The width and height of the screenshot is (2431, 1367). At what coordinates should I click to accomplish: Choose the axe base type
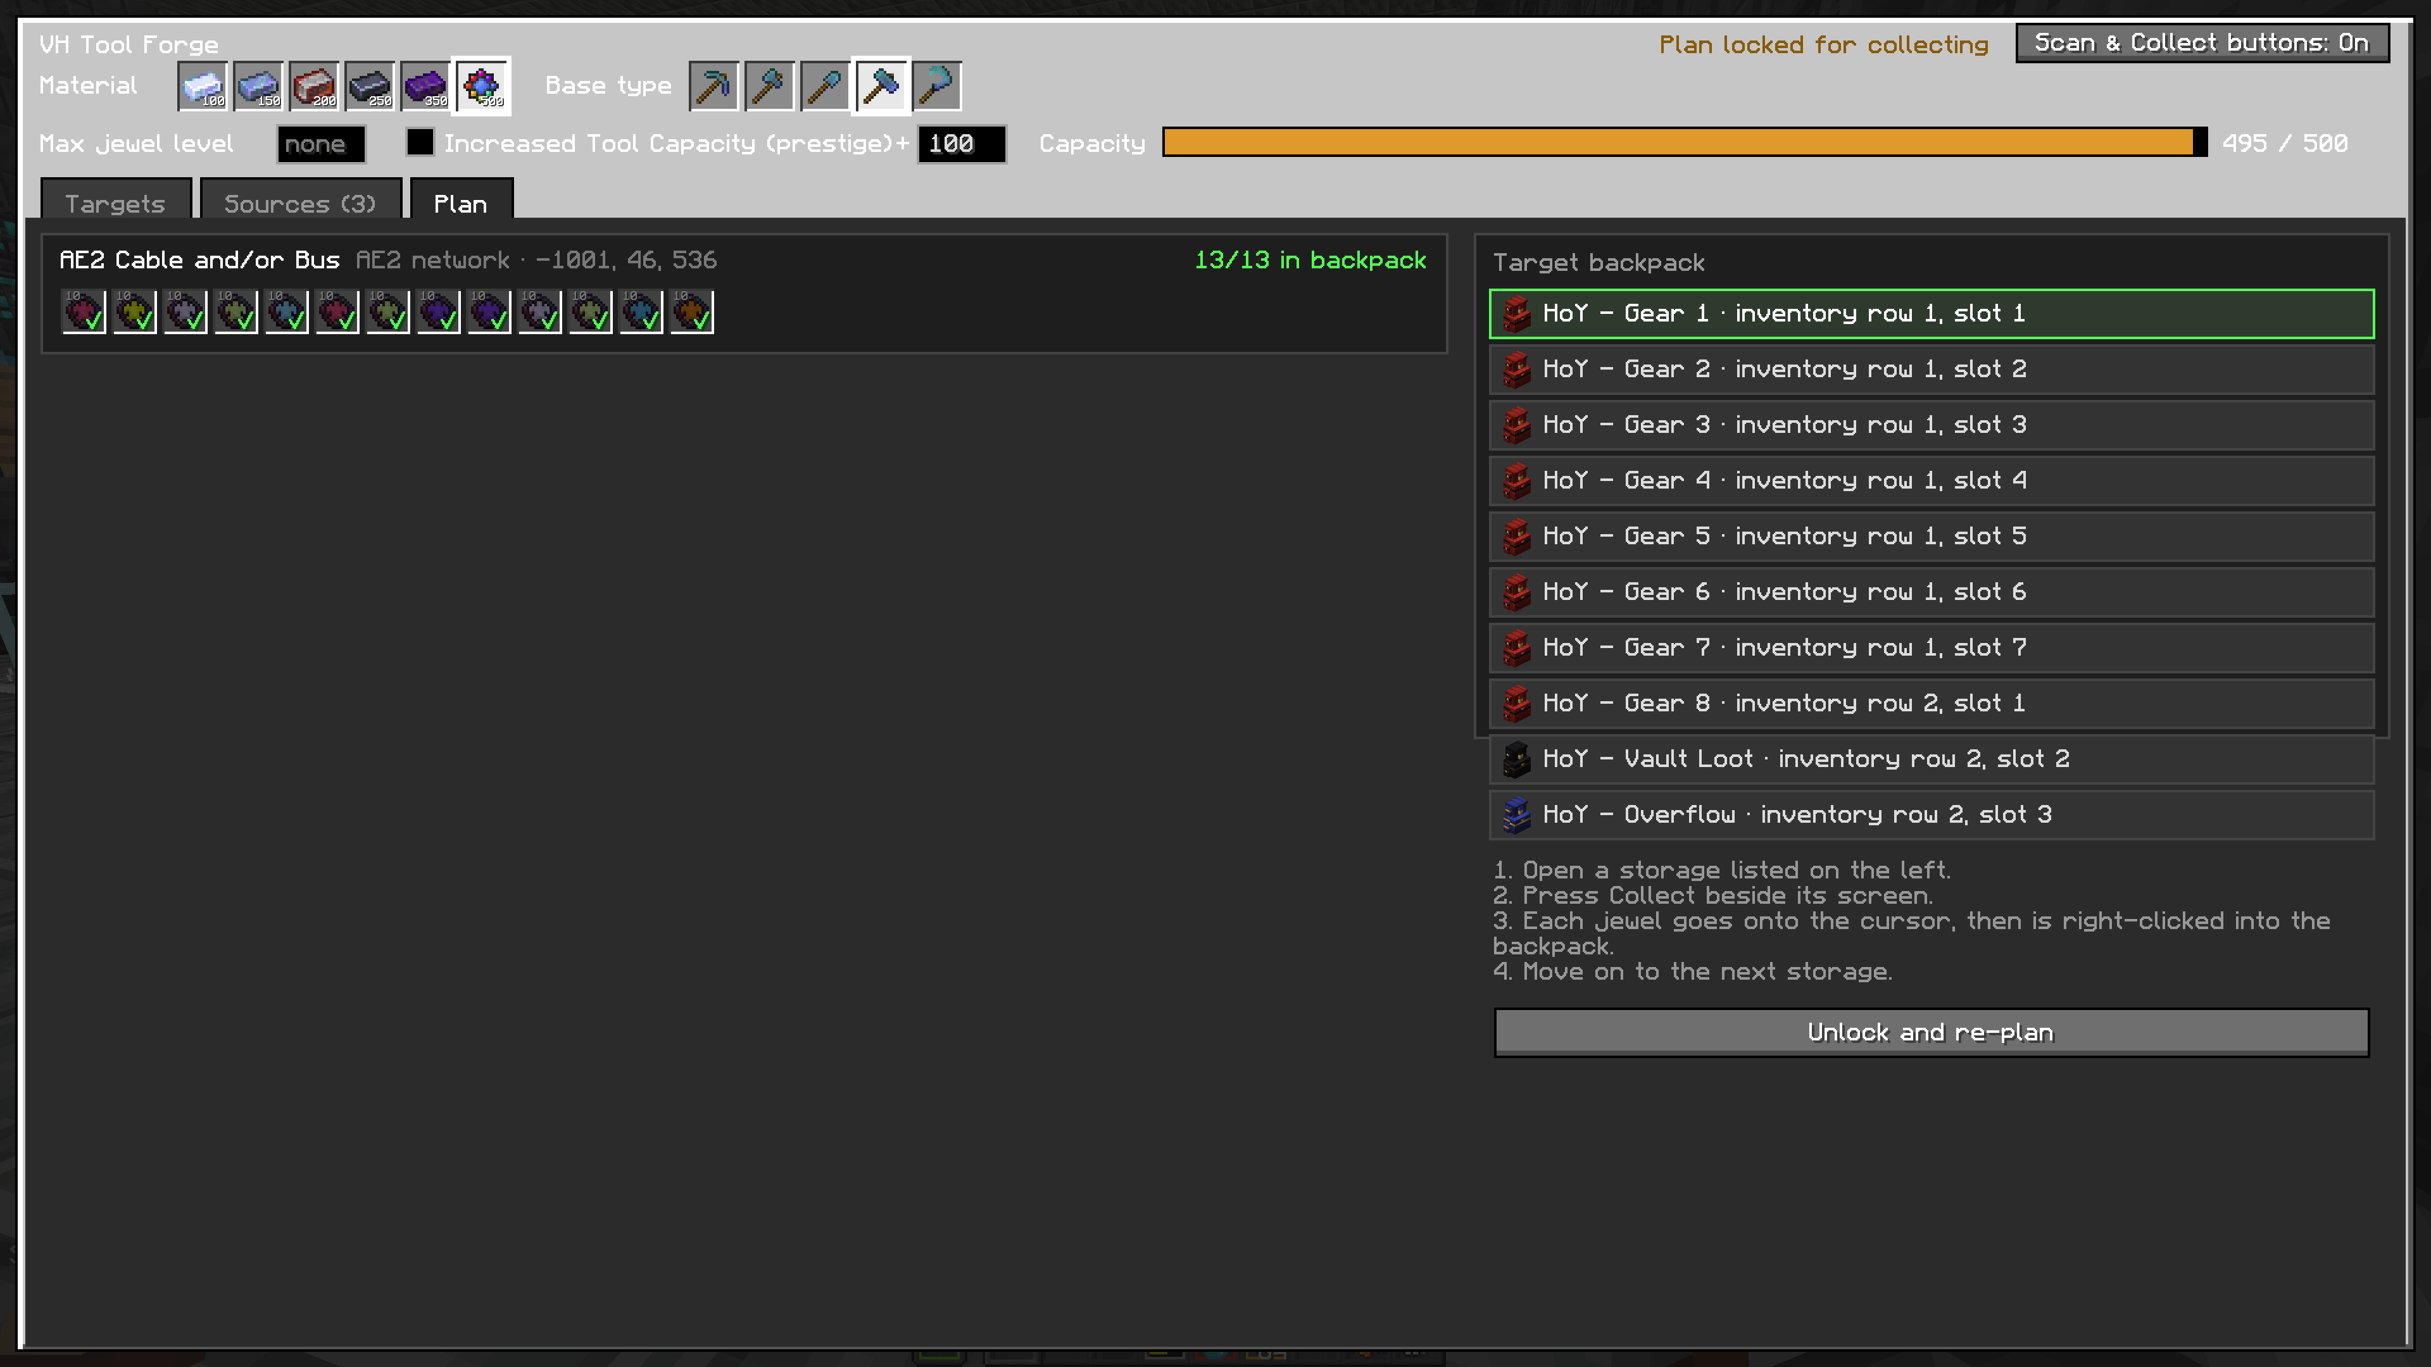(769, 87)
